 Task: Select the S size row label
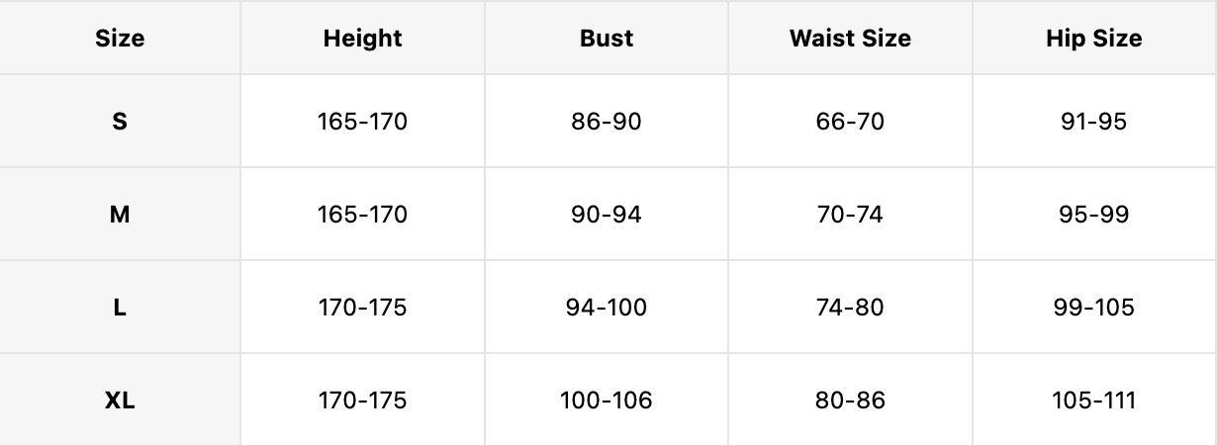(120, 122)
